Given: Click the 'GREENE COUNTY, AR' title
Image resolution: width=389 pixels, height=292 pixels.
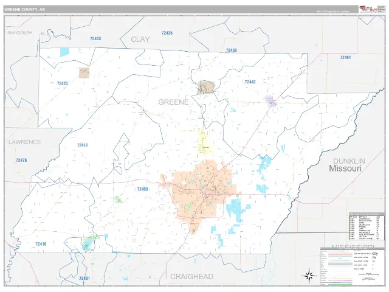Looking at the screenshot, I should (24, 10).
